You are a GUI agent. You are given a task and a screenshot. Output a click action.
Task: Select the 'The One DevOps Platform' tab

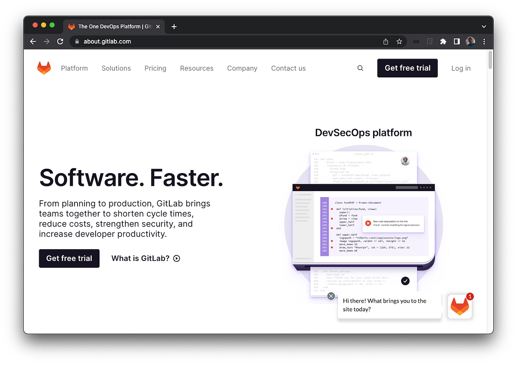click(112, 26)
